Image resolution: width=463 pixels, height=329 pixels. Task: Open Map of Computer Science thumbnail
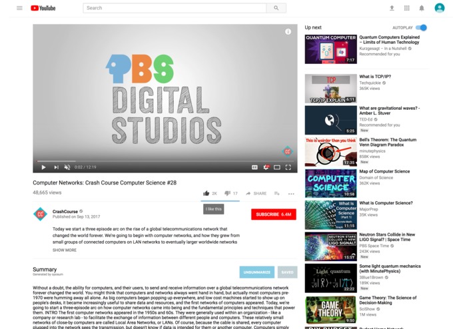[x=330, y=183]
